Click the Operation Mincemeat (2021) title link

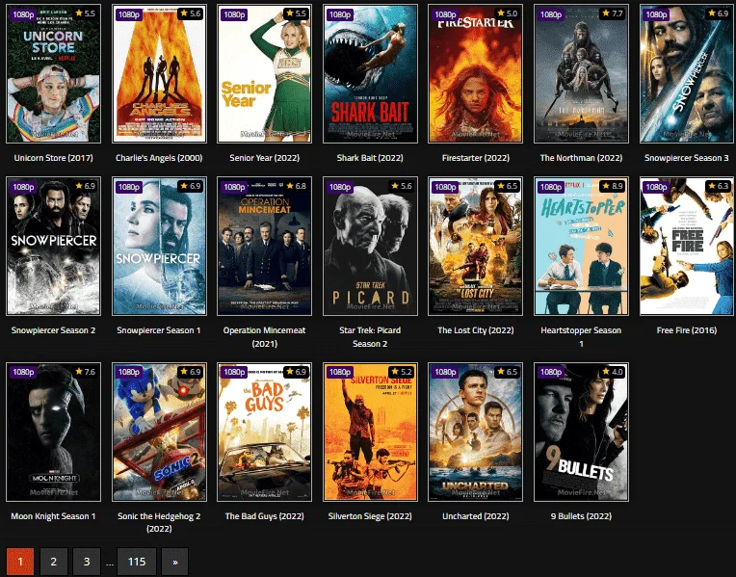click(x=264, y=336)
